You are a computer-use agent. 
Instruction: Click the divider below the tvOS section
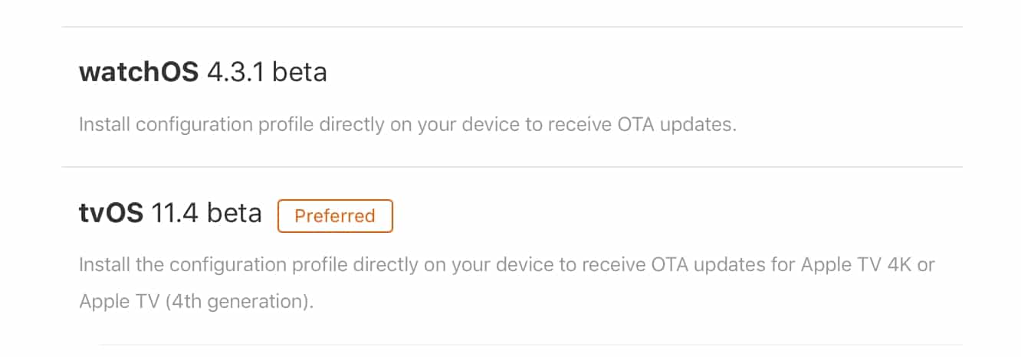point(529,345)
